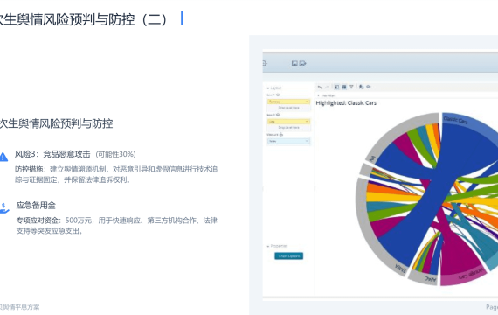The width and height of the screenshot is (498, 315).
Task: Click the hand-with-coin icon beside 应急备用金
Action: (x=4, y=207)
